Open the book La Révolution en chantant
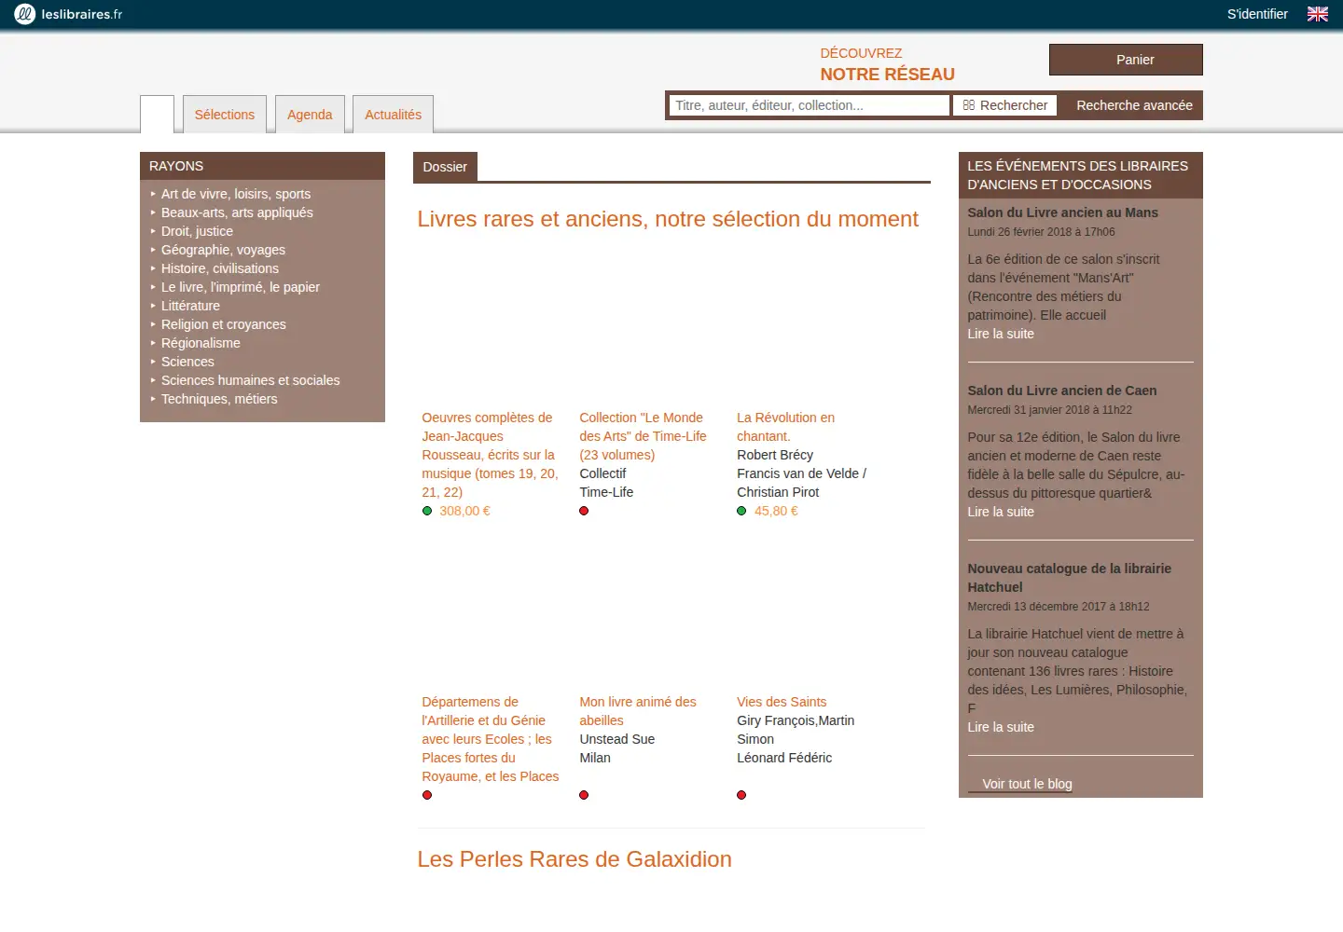The image size is (1343, 932). pos(785,427)
